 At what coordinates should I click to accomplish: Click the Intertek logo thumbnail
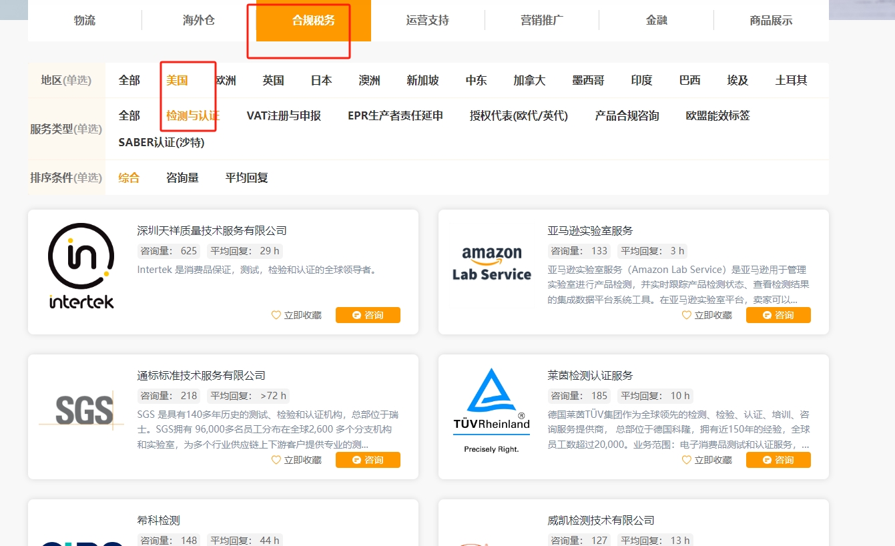(x=81, y=266)
